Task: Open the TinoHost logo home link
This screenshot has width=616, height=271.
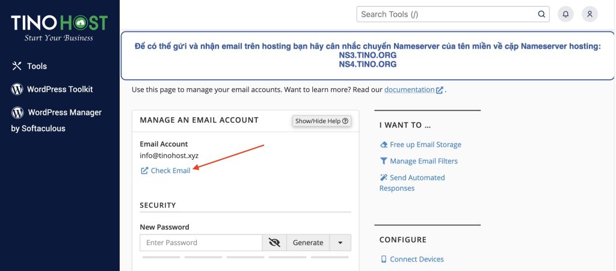Action: [60, 28]
